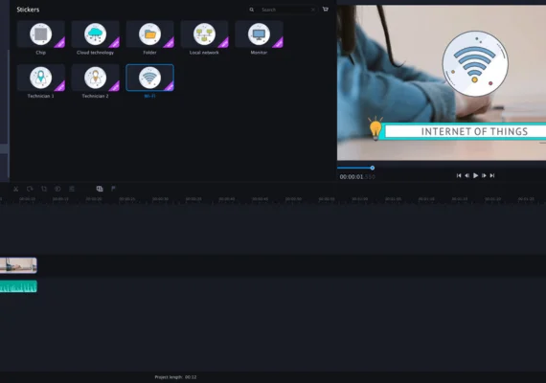Image resolution: width=546 pixels, height=383 pixels.
Task: Click into the sticker Search field
Action: coord(284,10)
